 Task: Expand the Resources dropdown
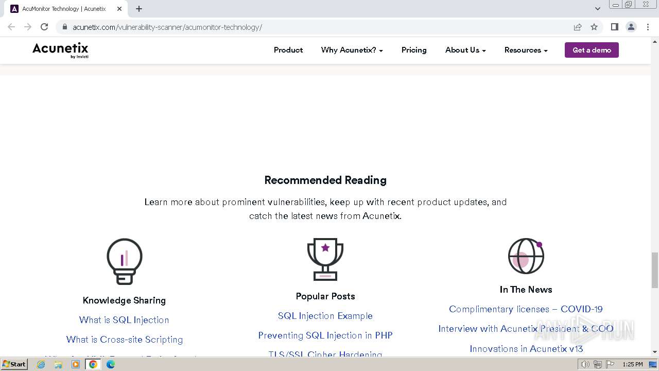[526, 50]
